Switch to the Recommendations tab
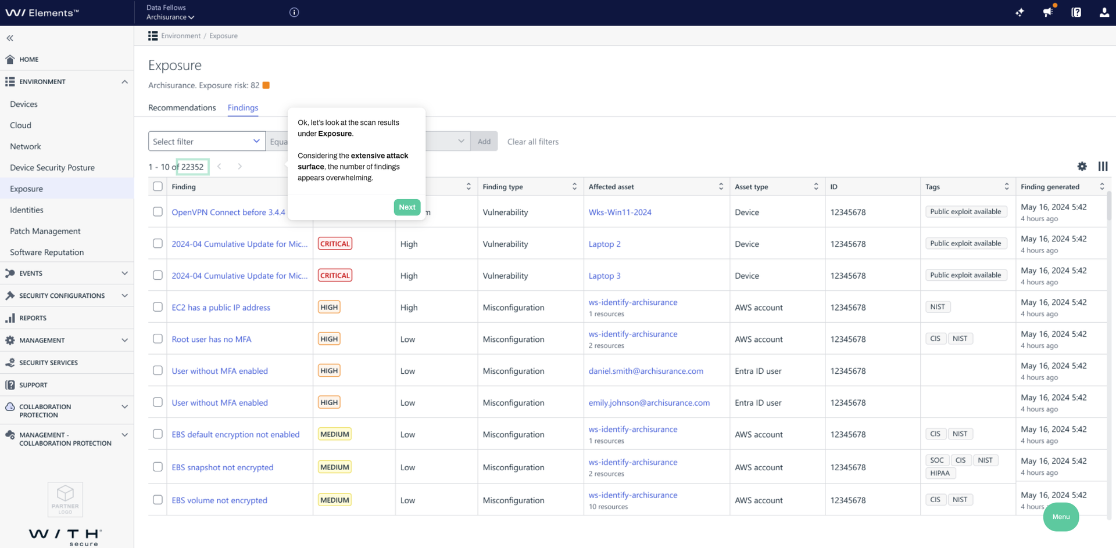This screenshot has width=1116, height=548. 182,107
